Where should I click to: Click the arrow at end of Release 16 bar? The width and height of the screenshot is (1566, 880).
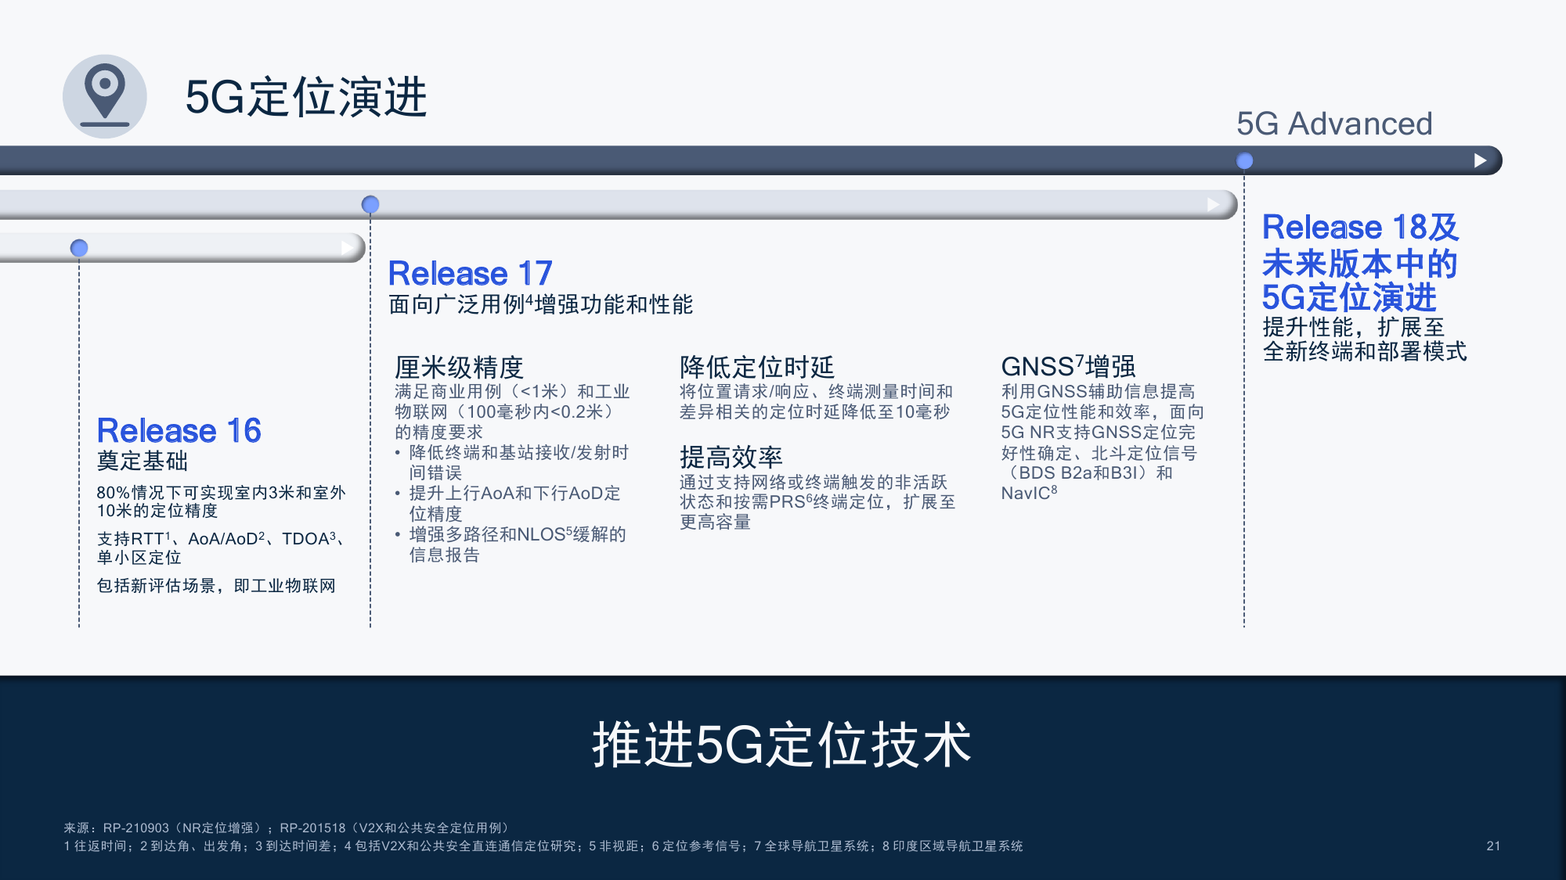click(347, 248)
